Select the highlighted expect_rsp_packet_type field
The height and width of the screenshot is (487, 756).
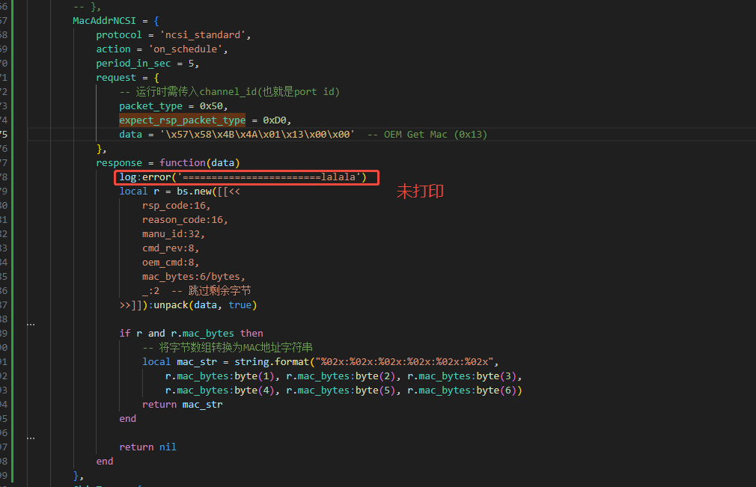[x=182, y=120]
